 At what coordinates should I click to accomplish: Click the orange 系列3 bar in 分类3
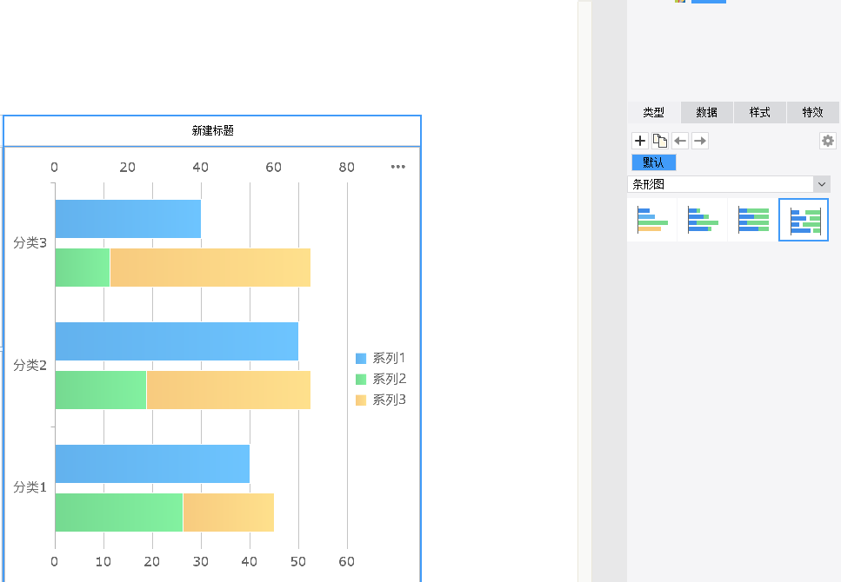[x=210, y=268]
